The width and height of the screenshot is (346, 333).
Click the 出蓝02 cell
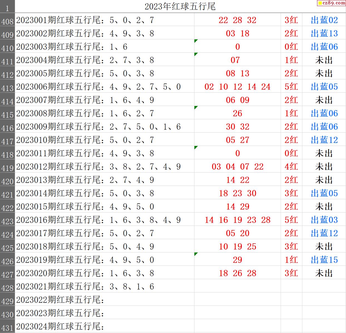[324, 20]
